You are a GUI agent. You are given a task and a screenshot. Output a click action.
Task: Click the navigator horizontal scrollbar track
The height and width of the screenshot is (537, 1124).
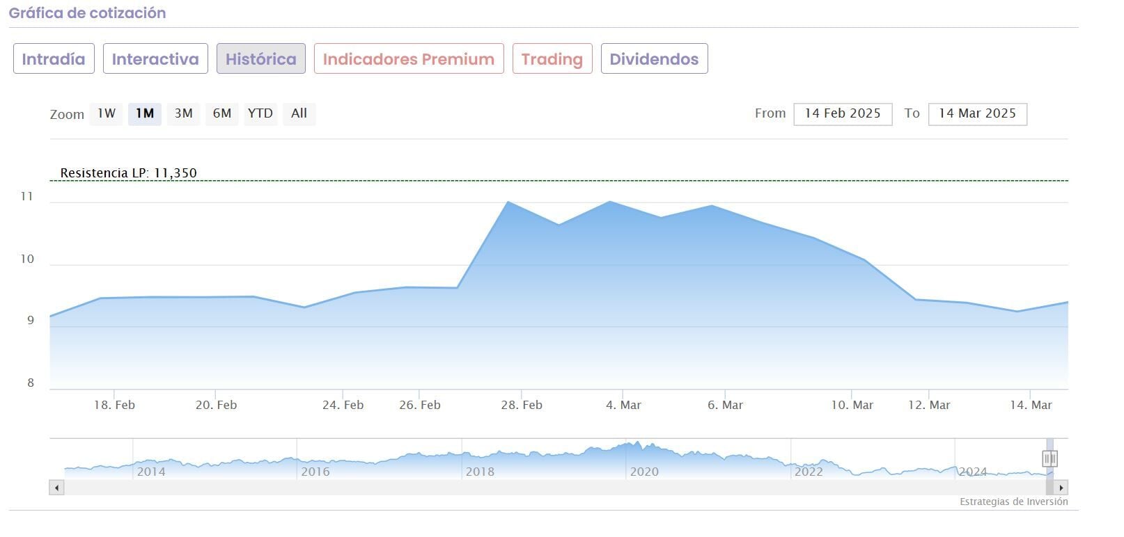(557, 488)
